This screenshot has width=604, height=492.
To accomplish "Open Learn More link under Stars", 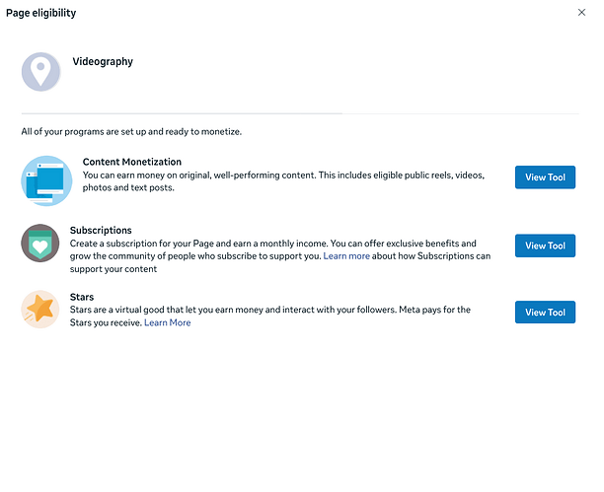I will [168, 322].
